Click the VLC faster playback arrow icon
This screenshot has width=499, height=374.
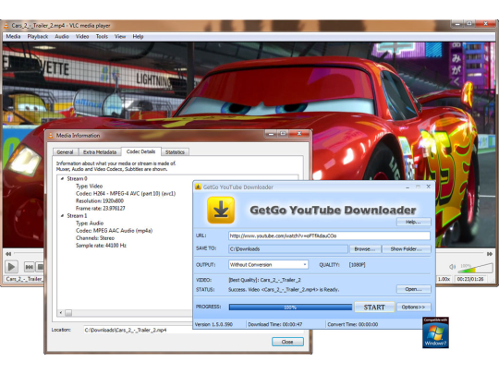(x=490, y=254)
